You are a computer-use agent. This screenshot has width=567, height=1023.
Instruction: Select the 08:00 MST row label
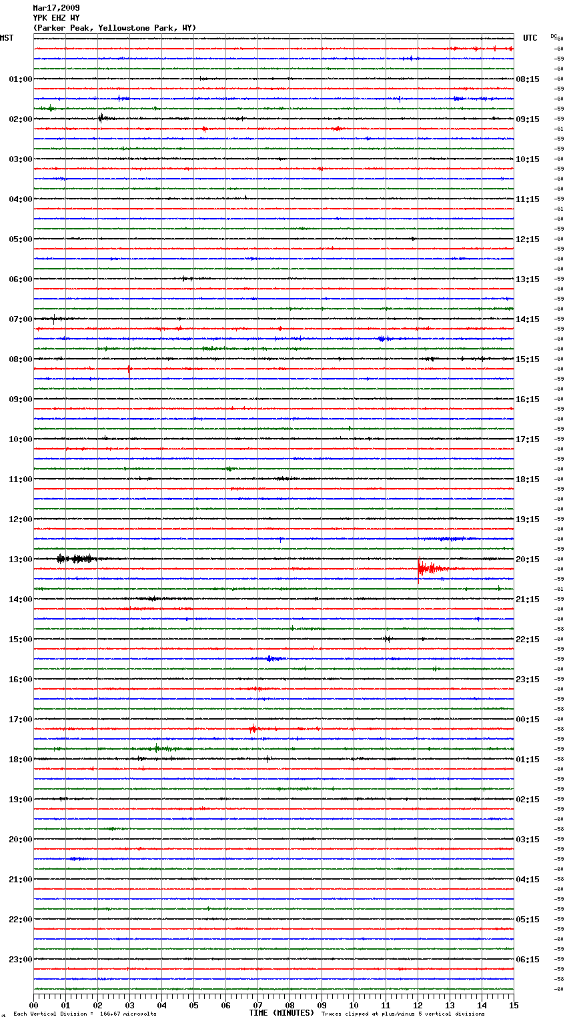click(x=21, y=359)
